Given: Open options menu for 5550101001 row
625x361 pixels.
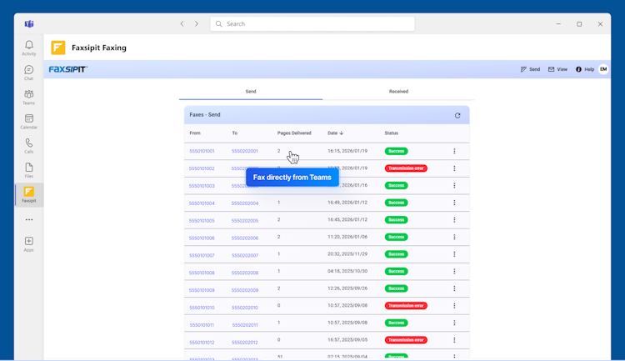Looking at the screenshot, I should coord(454,151).
